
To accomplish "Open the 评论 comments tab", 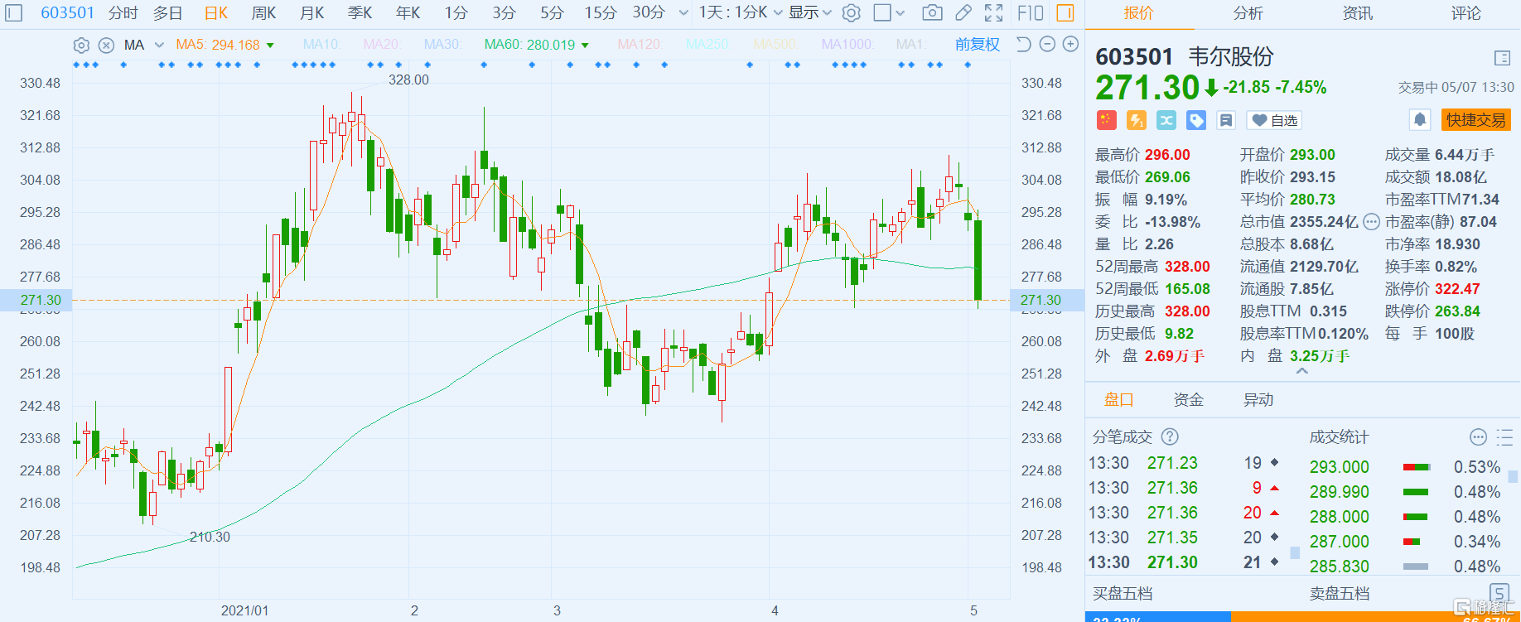I will (x=1465, y=13).
